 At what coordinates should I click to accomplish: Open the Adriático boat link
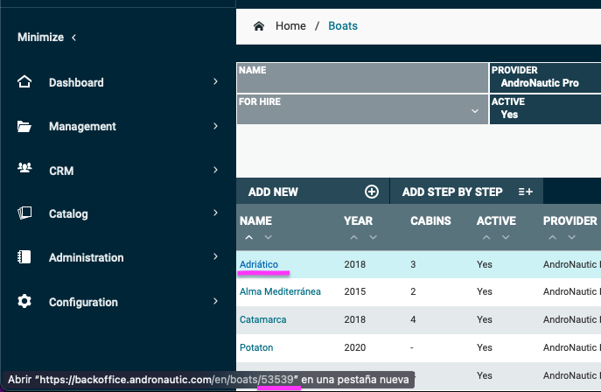[x=259, y=263]
